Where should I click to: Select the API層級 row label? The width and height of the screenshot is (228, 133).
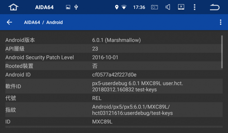15,49
